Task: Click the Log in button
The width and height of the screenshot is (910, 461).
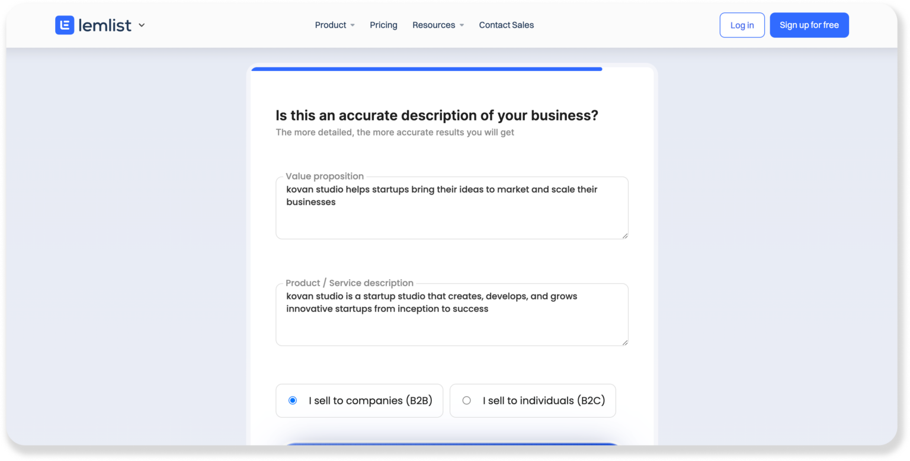Action: (742, 25)
